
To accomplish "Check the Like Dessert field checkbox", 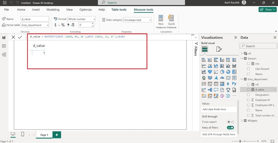I will click(x=248, y=69).
